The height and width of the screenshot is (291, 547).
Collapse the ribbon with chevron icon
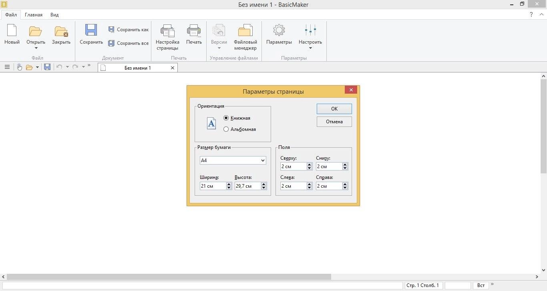[x=541, y=14]
